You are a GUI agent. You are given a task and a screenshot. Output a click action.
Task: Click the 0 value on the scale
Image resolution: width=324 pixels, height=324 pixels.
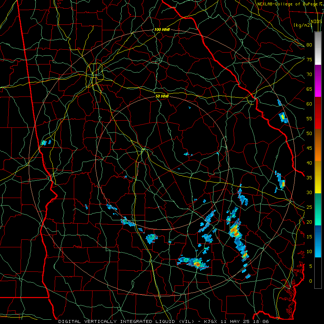point(311,281)
